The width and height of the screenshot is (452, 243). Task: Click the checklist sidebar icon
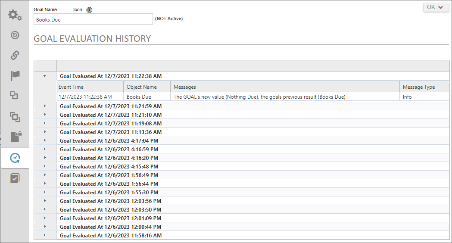click(15, 178)
